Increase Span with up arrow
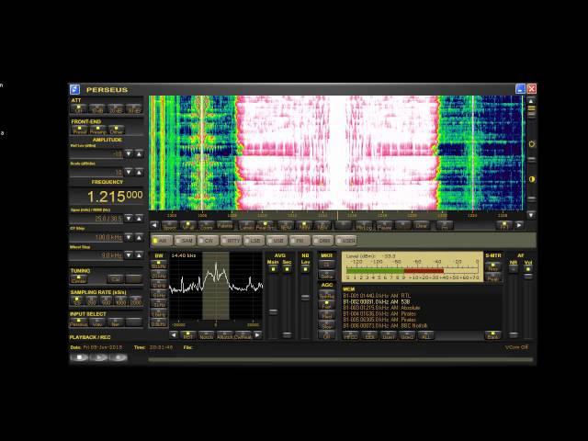Image resolution: width=588 pixels, height=441 pixels. [139, 219]
